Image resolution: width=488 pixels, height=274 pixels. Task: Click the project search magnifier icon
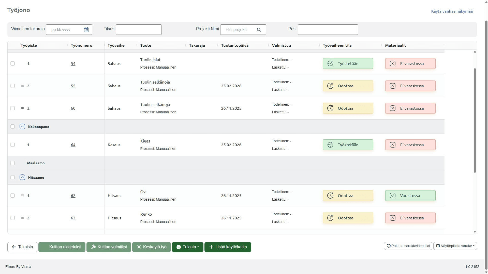pos(259,30)
